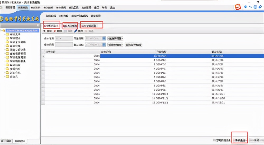This screenshot has height=145, width=264.
Task: Click the black diamond new-record icon
Action: coord(44,31)
